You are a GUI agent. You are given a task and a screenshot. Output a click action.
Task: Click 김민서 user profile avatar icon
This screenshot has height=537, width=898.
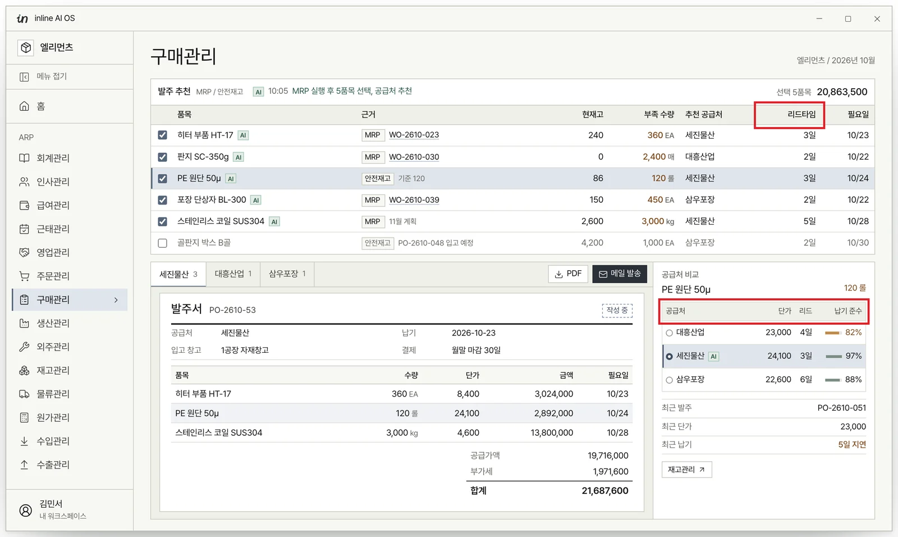coord(26,510)
